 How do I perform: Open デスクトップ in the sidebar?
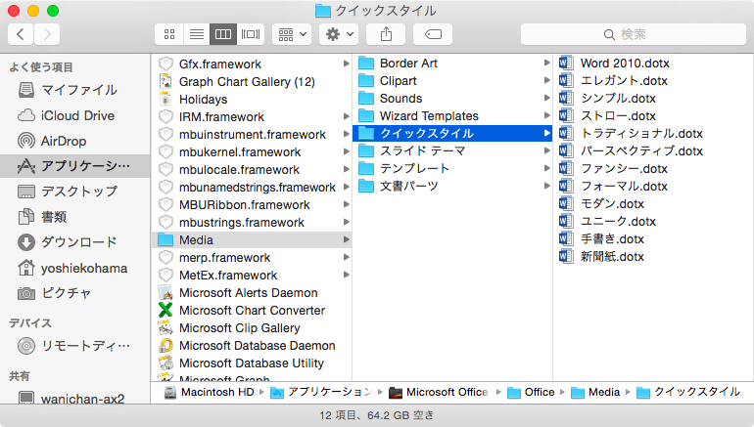(75, 192)
